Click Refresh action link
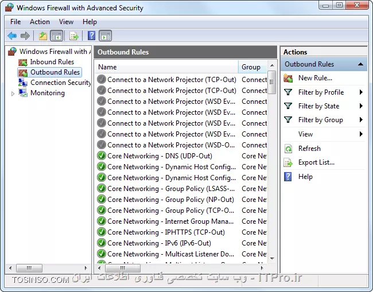 click(x=309, y=149)
